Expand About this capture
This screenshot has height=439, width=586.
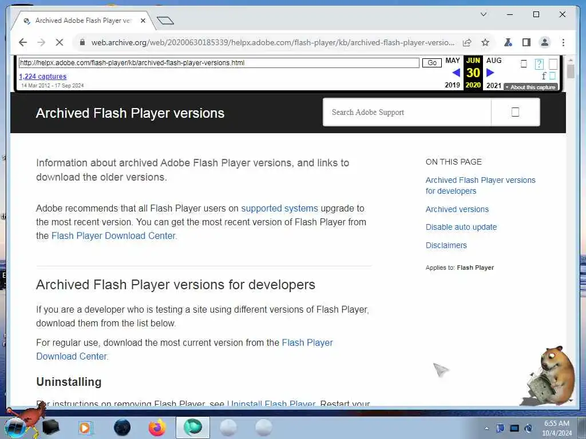tap(530, 87)
